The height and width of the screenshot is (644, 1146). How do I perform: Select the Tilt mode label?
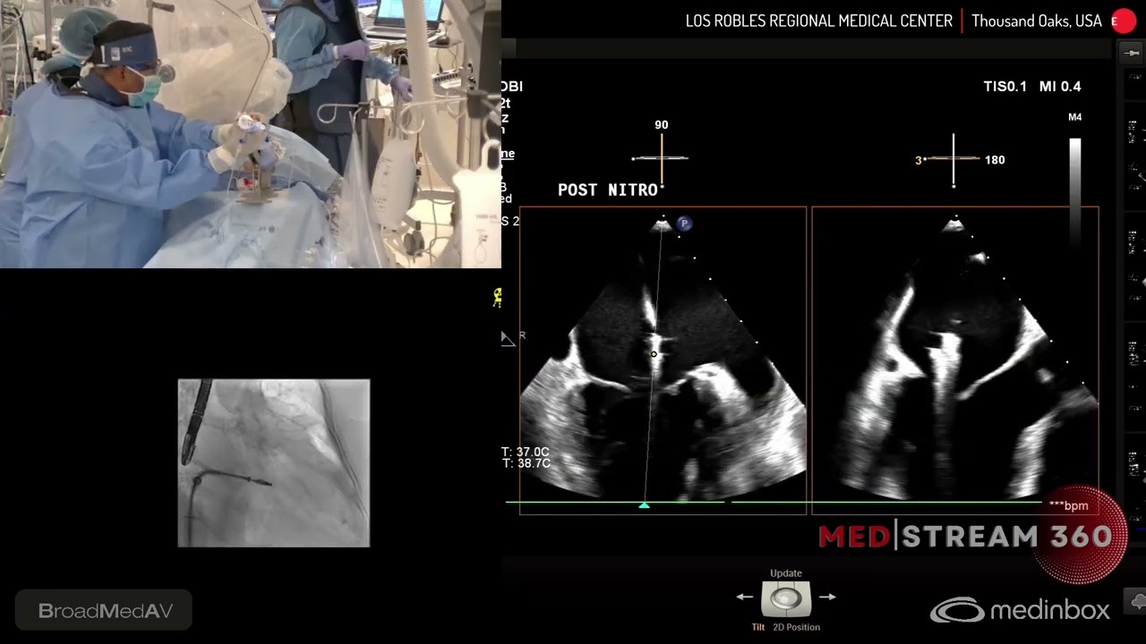[758, 627]
